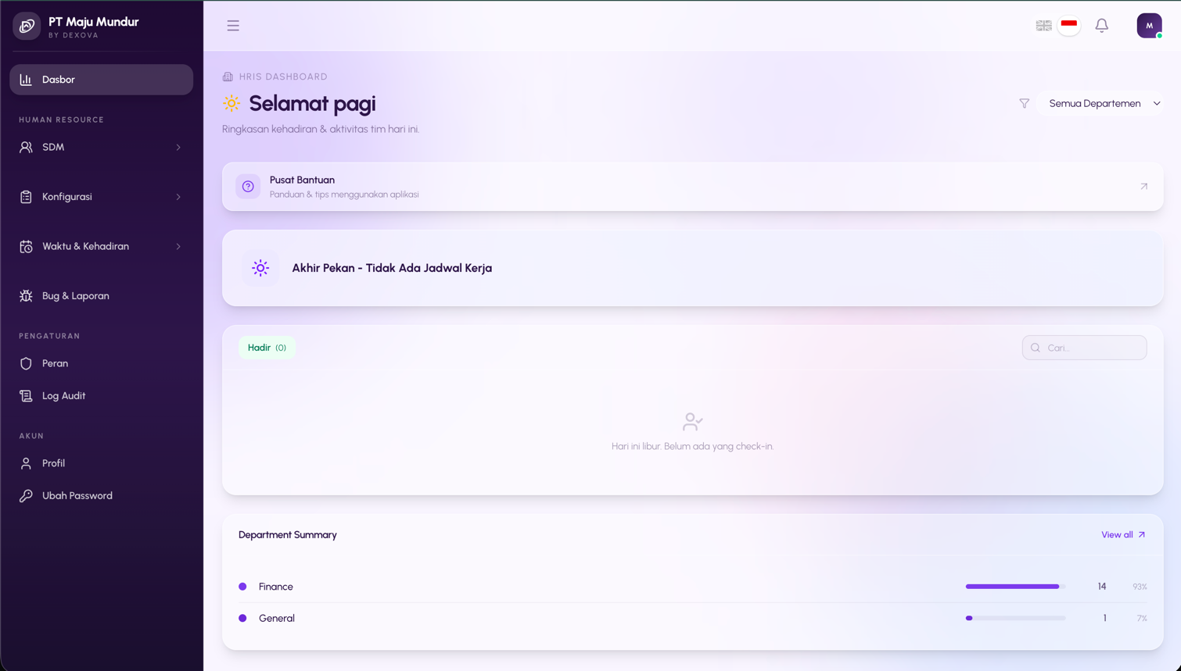Click the empty check-in person icon
This screenshot has width=1181, height=671.
692,422
